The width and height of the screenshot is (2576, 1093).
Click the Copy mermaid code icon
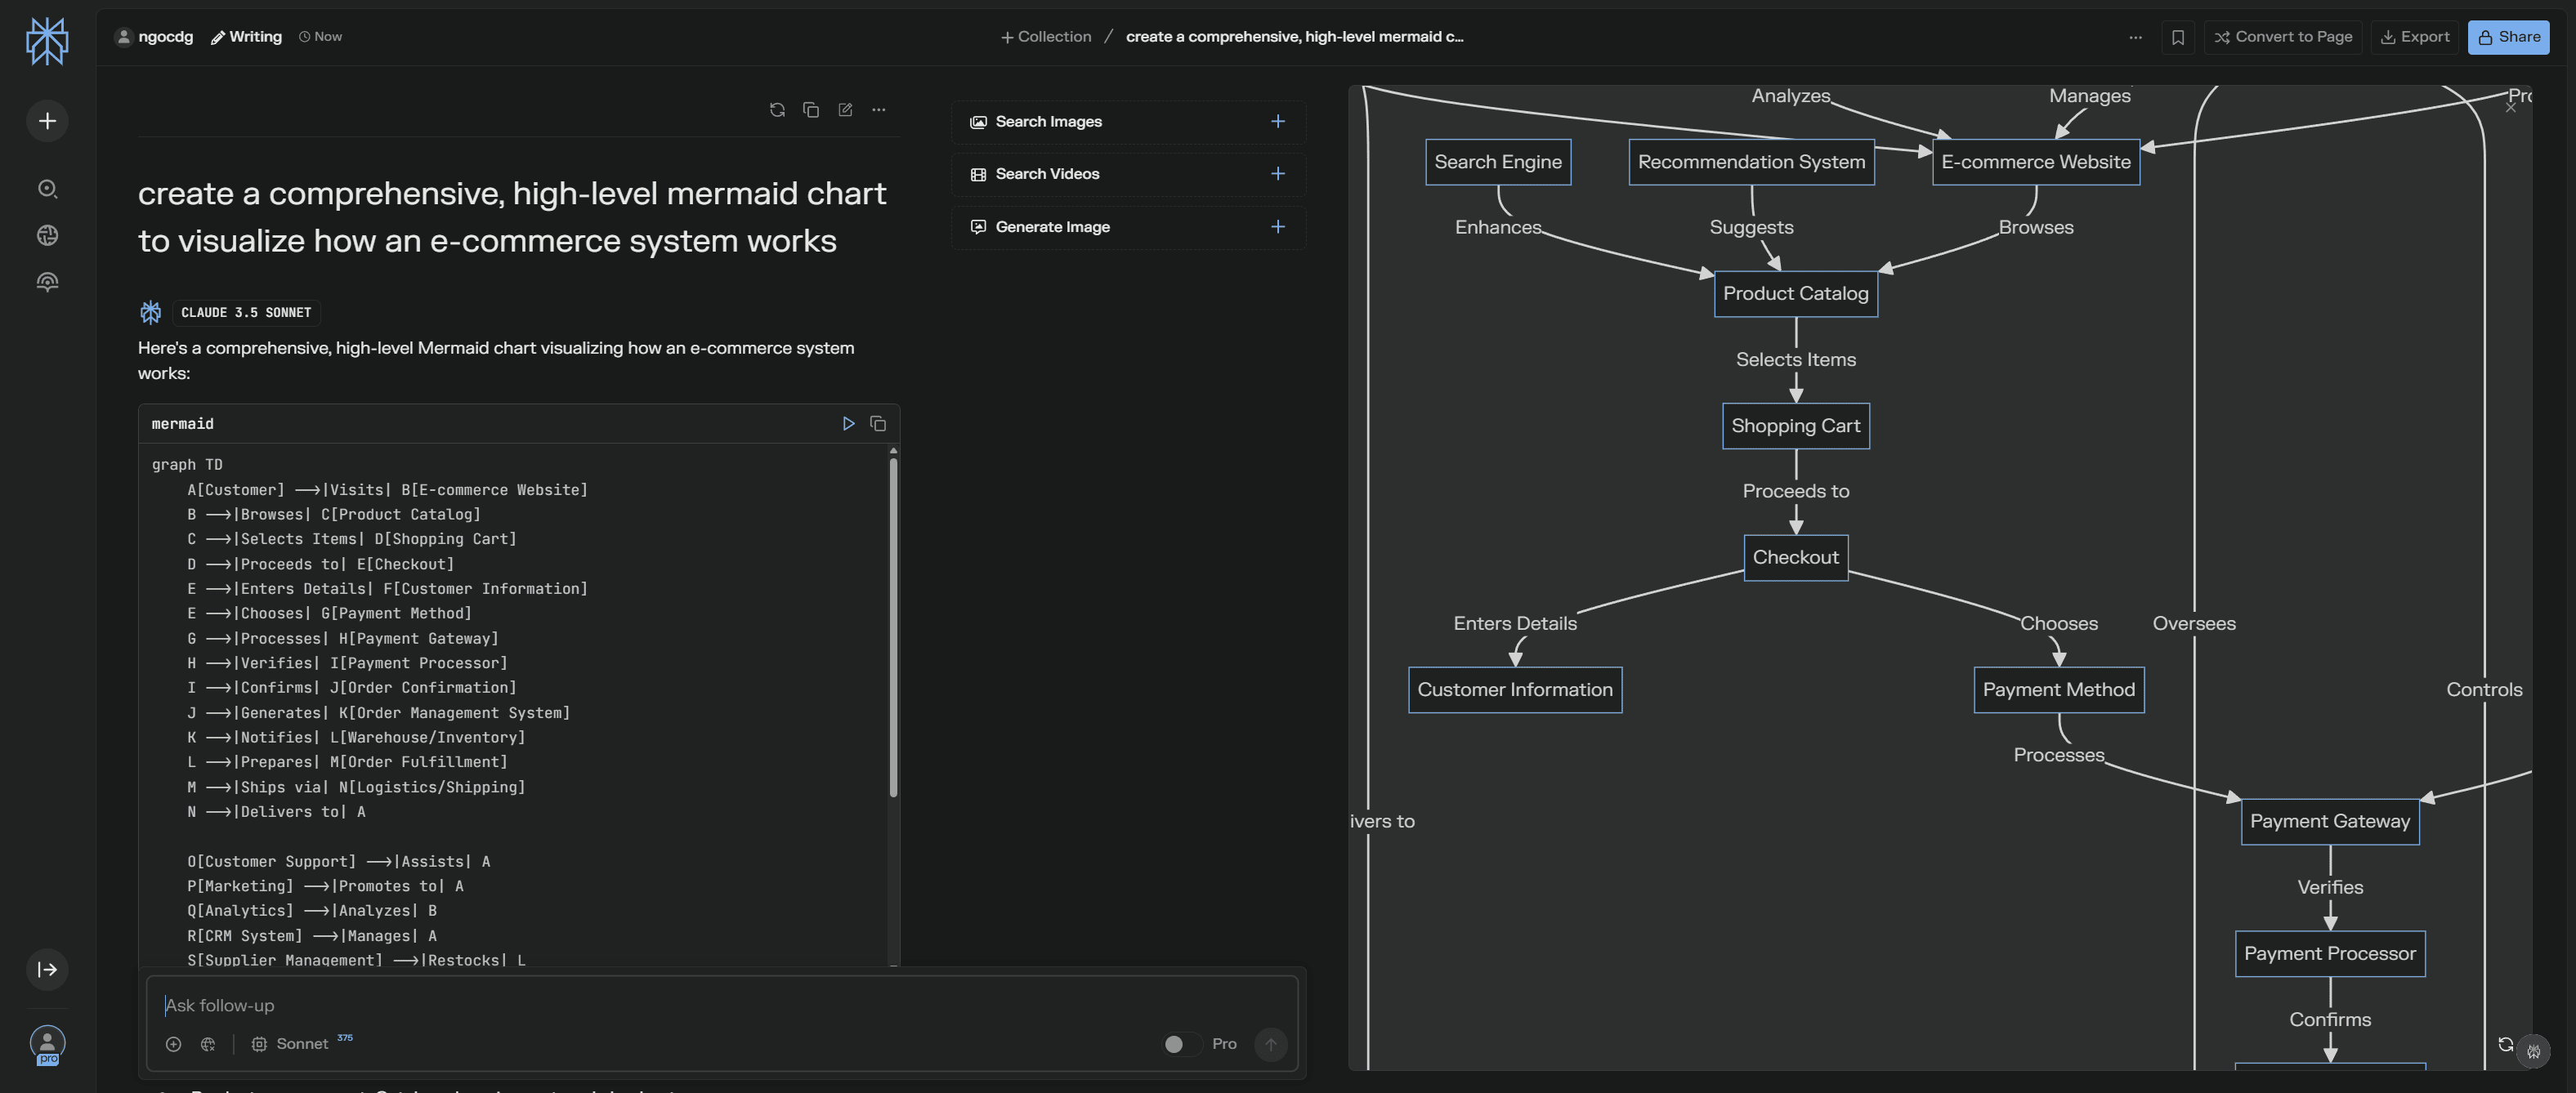coord(877,423)
